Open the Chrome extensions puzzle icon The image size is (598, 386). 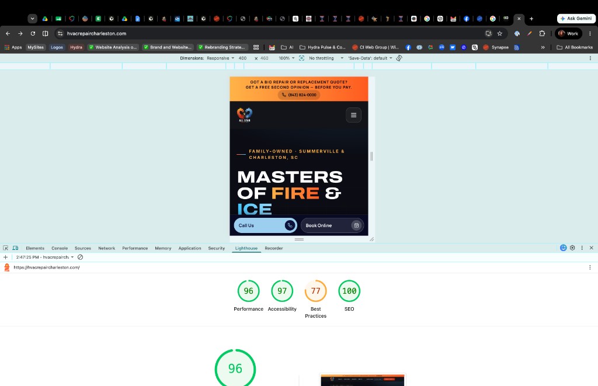pyautogui.click(x=542, y=33)
